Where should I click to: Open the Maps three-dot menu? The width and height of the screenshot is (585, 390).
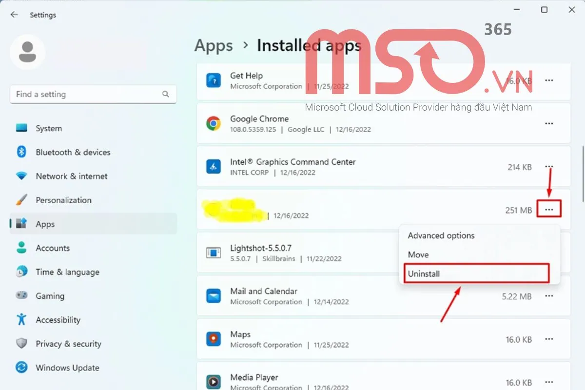click(549, 339)
